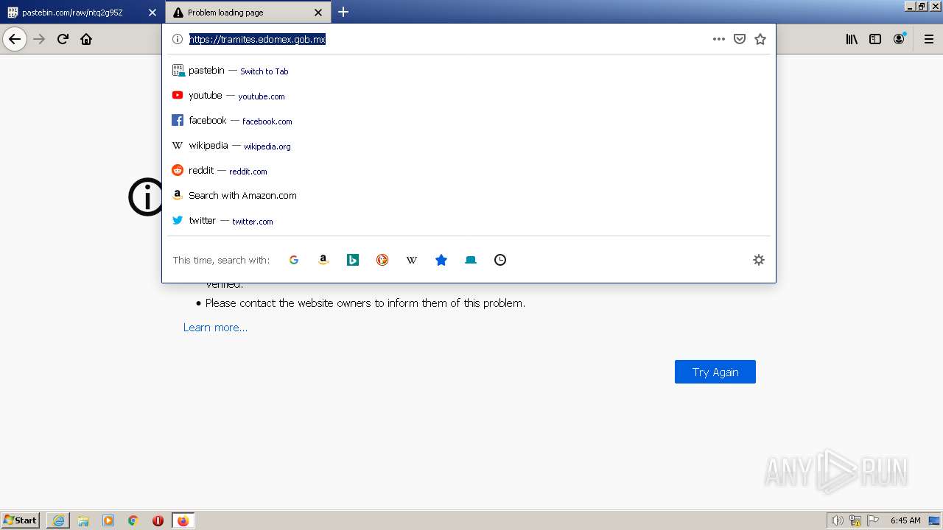Show site information icon in address bar
The image size is (943, 530).
click(178, 39)
